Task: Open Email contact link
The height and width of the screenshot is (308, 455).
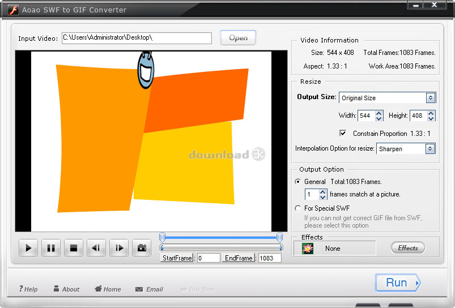Action: [149, 289]
